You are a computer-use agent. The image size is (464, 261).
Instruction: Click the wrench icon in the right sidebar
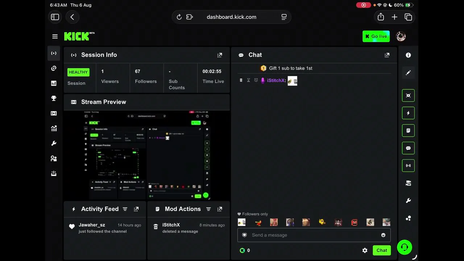pyautogui.click(x=408, y=201)
